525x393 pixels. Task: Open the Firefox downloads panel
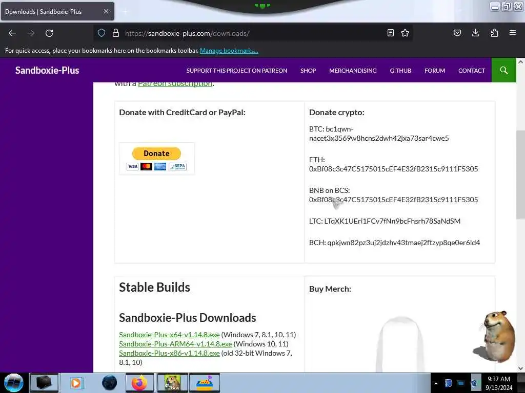pyautogui.click(x=475, y=33)
